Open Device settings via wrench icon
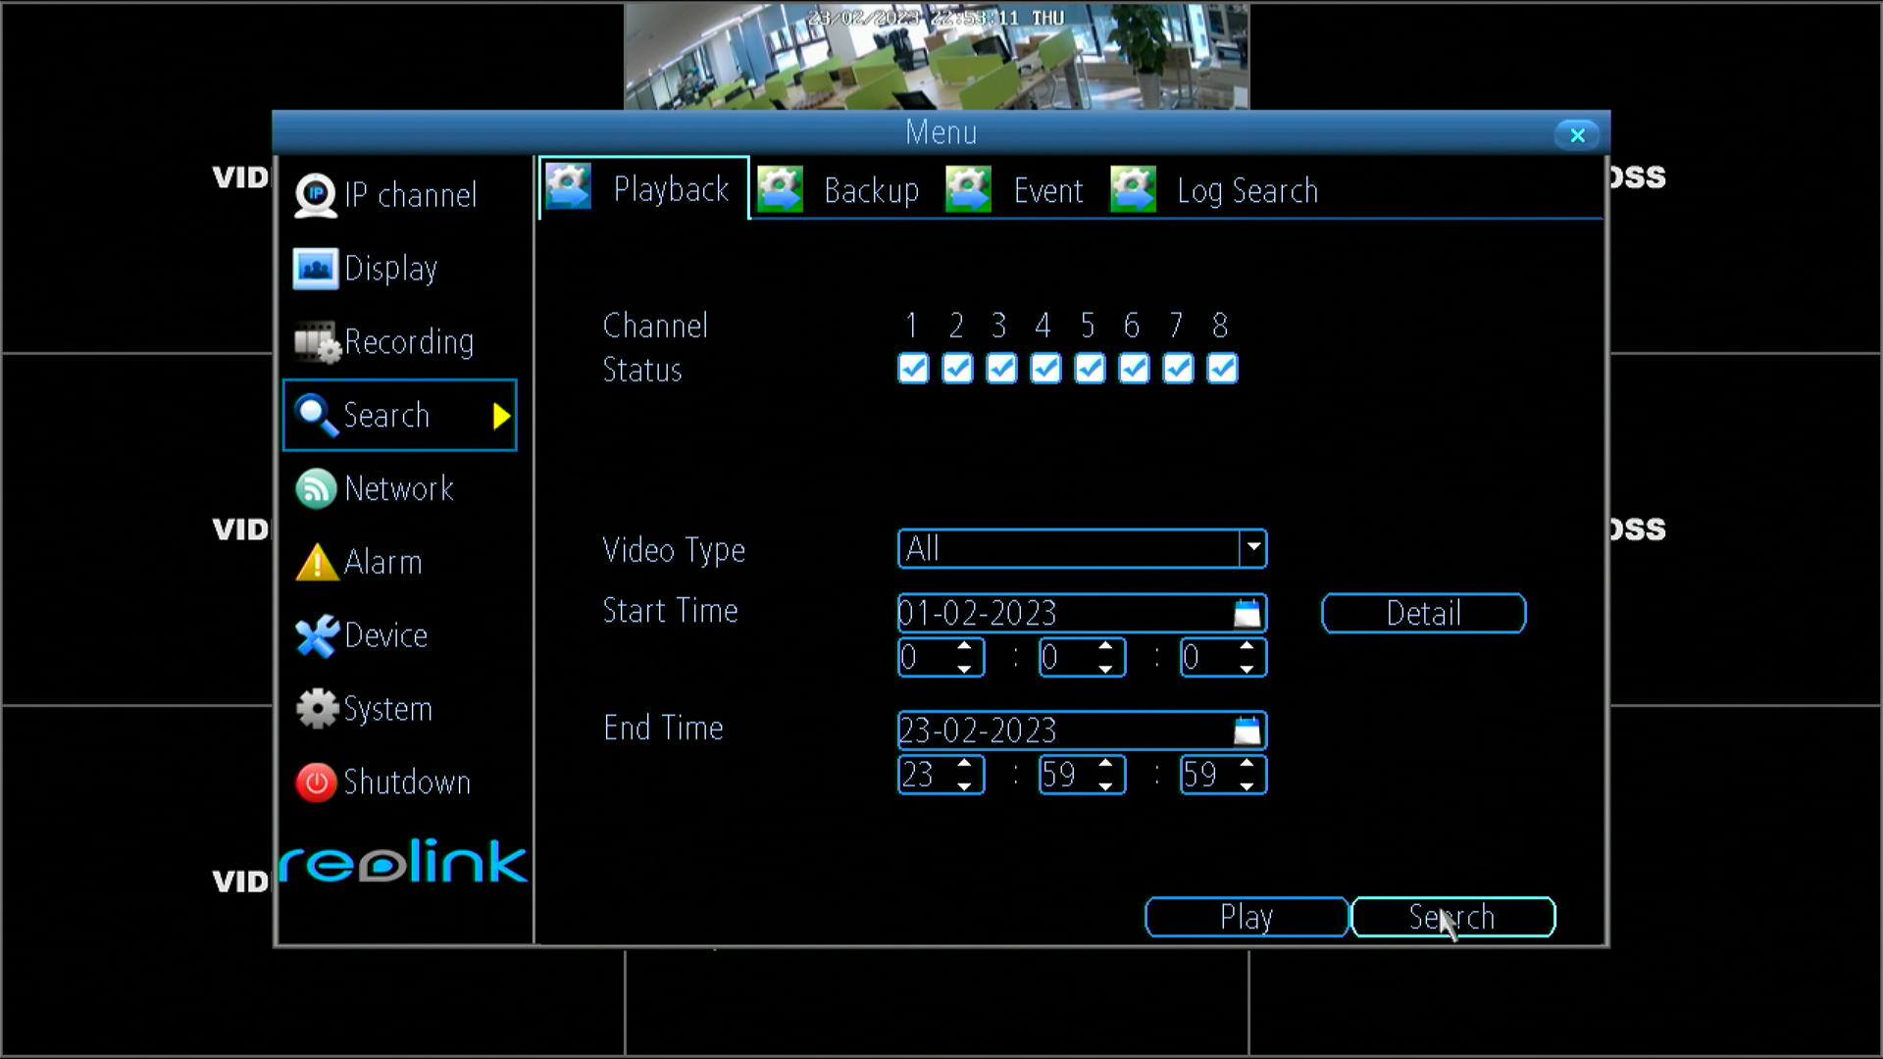Viewport: 1883px width, 1059px height. point(315,635)
